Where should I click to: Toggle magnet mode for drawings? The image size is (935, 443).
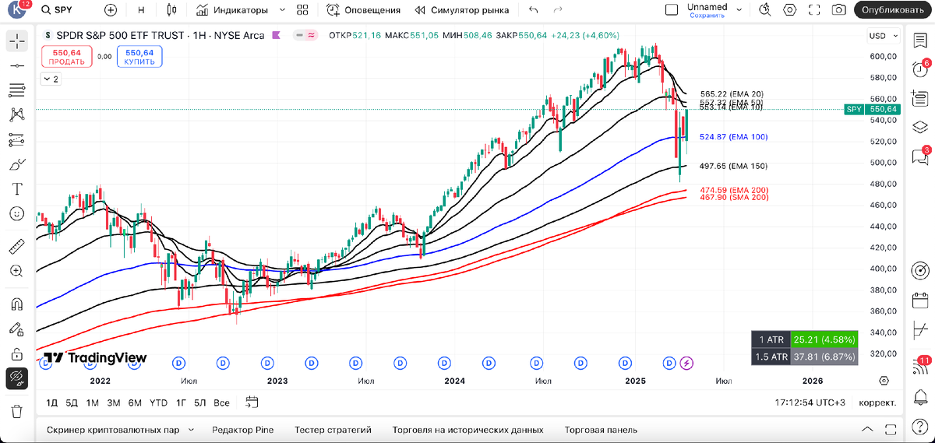pos(17,304)
